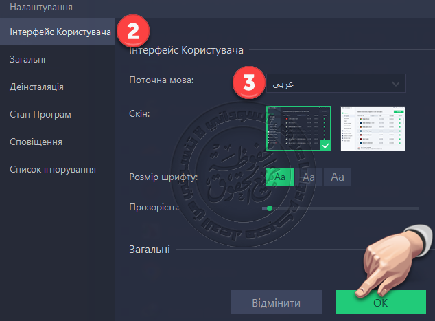Select the small Aa font size
This screenshot has height=321, width=435.
pyautogui.click(x=280, y=177)
